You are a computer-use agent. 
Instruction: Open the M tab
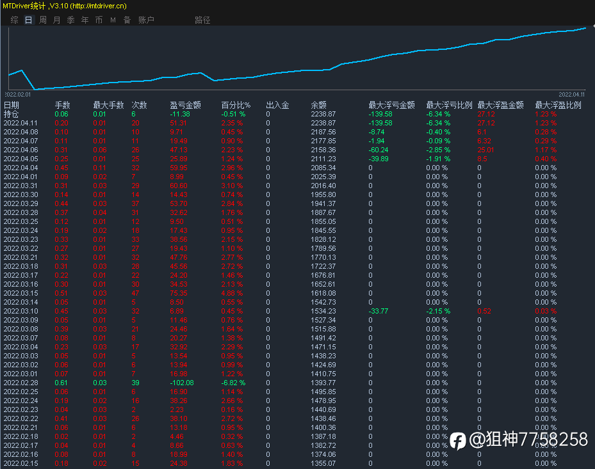pos(113,20)
